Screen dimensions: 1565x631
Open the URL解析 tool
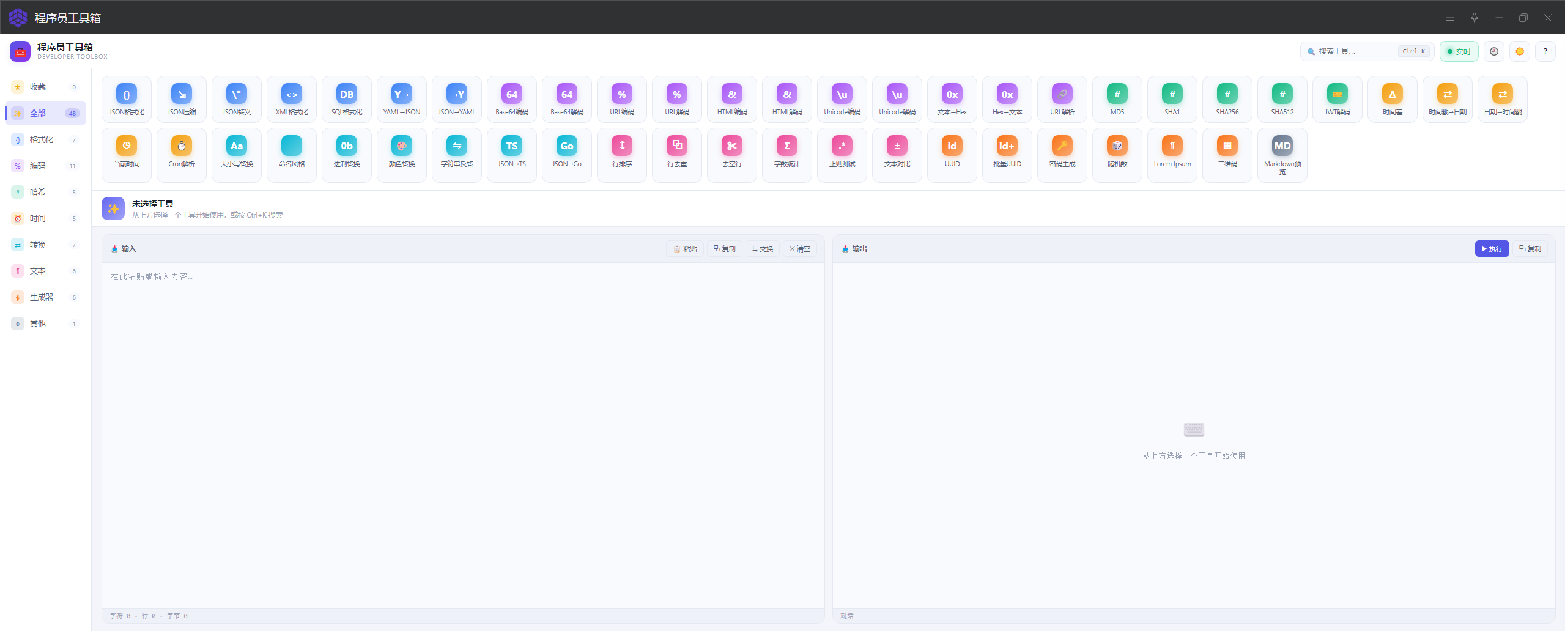click(x=1062, y=99)
